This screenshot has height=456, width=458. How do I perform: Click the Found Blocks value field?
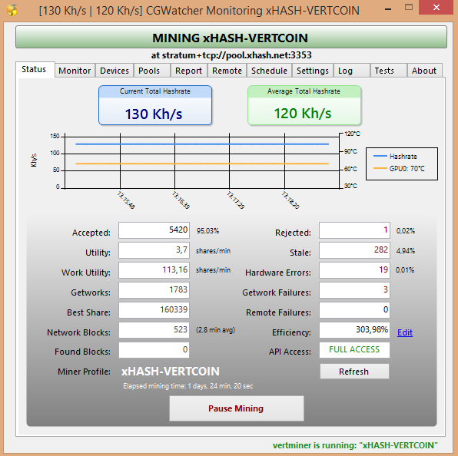pos(154,350)
